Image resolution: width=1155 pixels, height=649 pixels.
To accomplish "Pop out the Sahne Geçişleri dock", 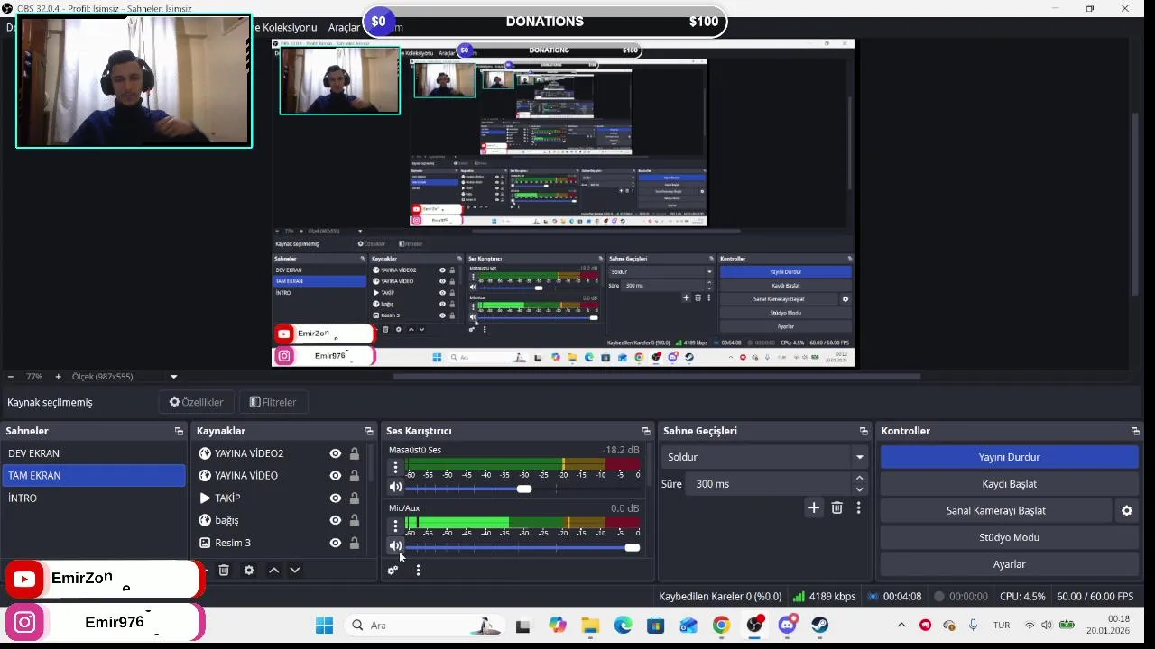I will [864, 431].
